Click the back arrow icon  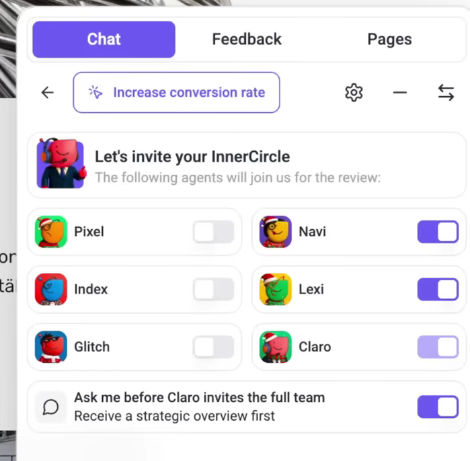coord(47,92)
